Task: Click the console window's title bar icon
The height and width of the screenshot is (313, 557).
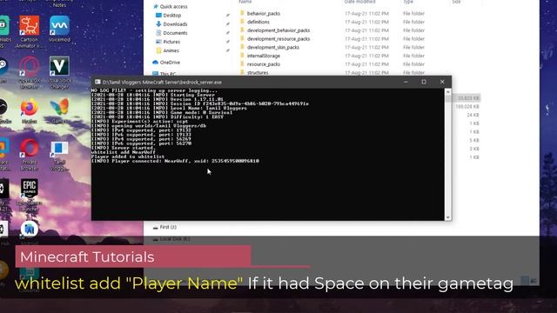Action: pos(97,82)
